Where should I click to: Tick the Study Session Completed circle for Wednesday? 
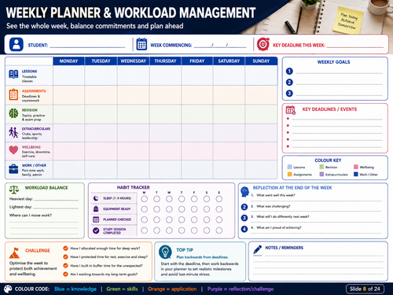[169, 230]
